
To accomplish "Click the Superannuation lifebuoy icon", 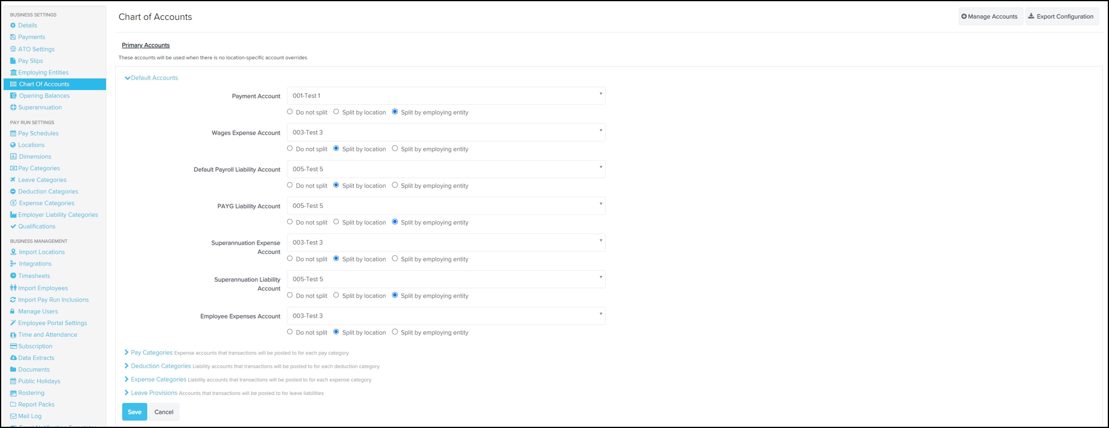I will click(x=13, y=107).
